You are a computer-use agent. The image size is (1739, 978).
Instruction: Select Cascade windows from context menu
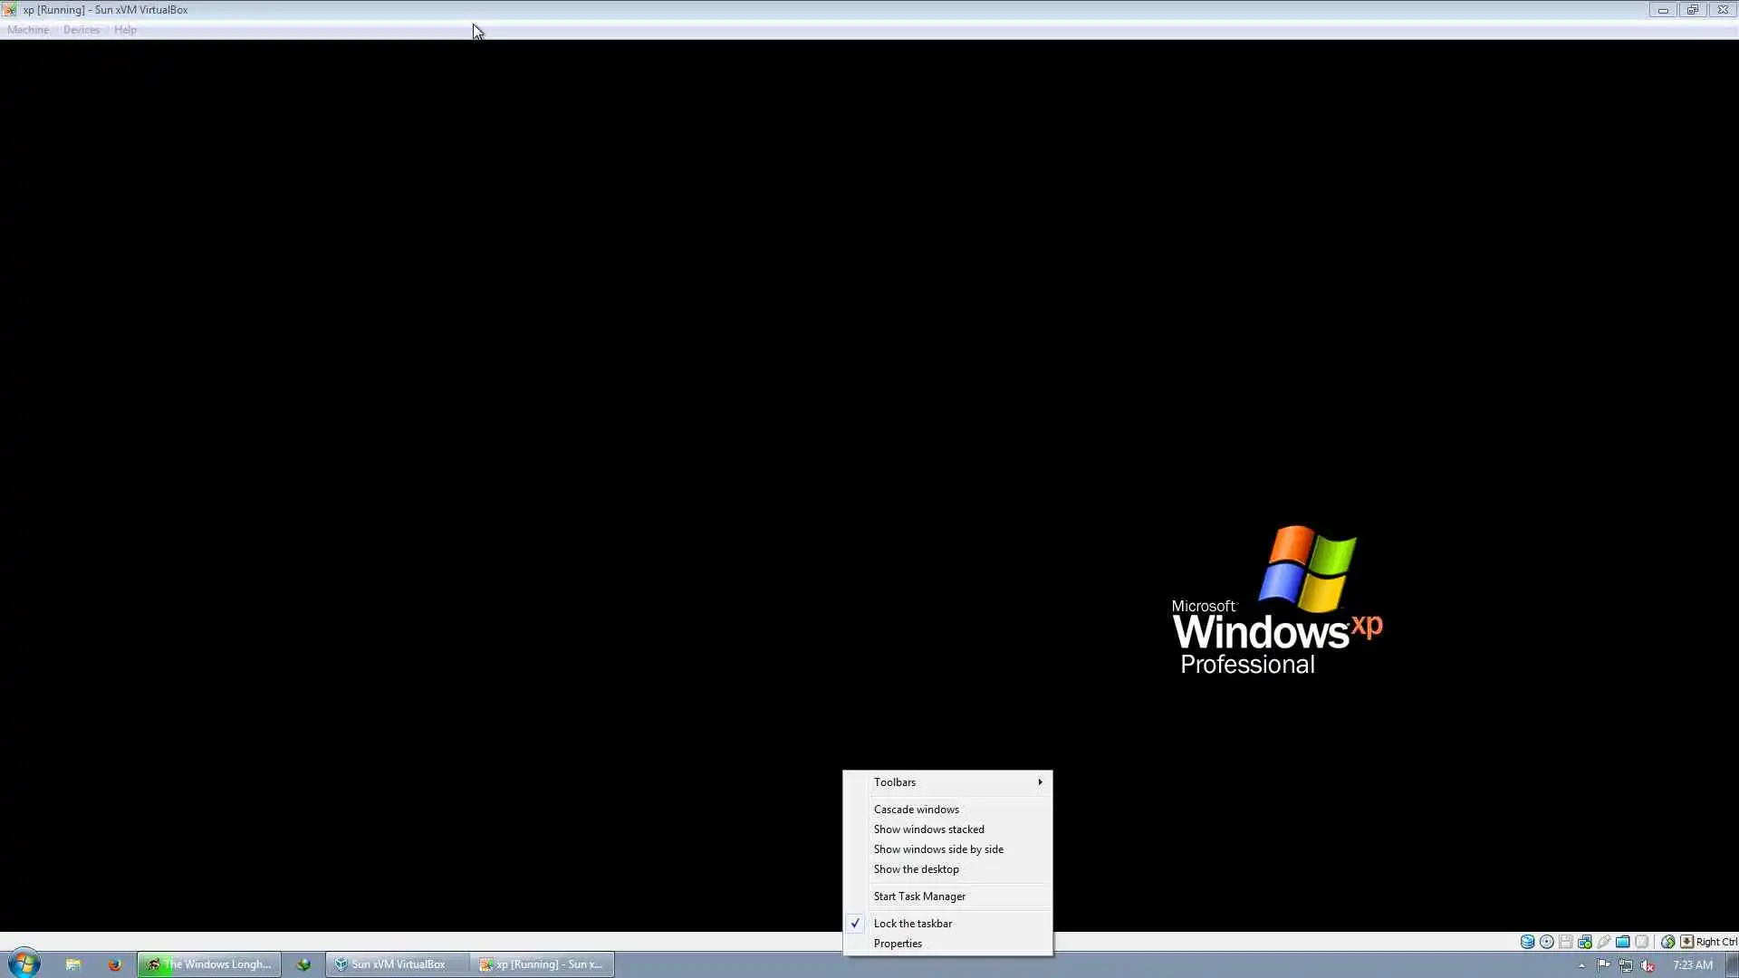click(916, 810)
